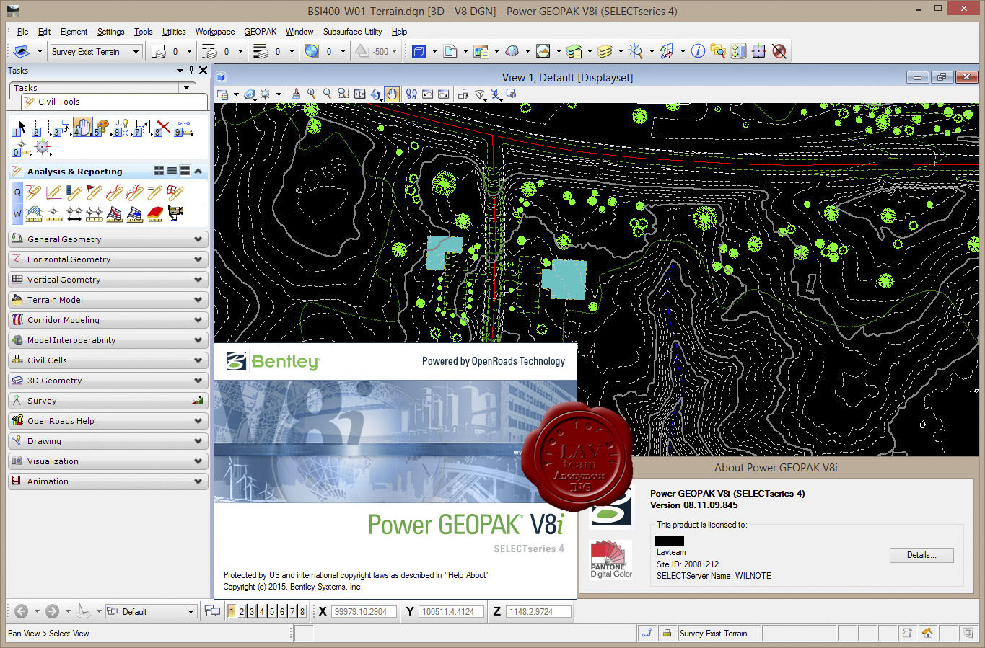This screenshot has height=648, width=985.
Task: Expand the General Geometry task group
Action: pos(108,239)
